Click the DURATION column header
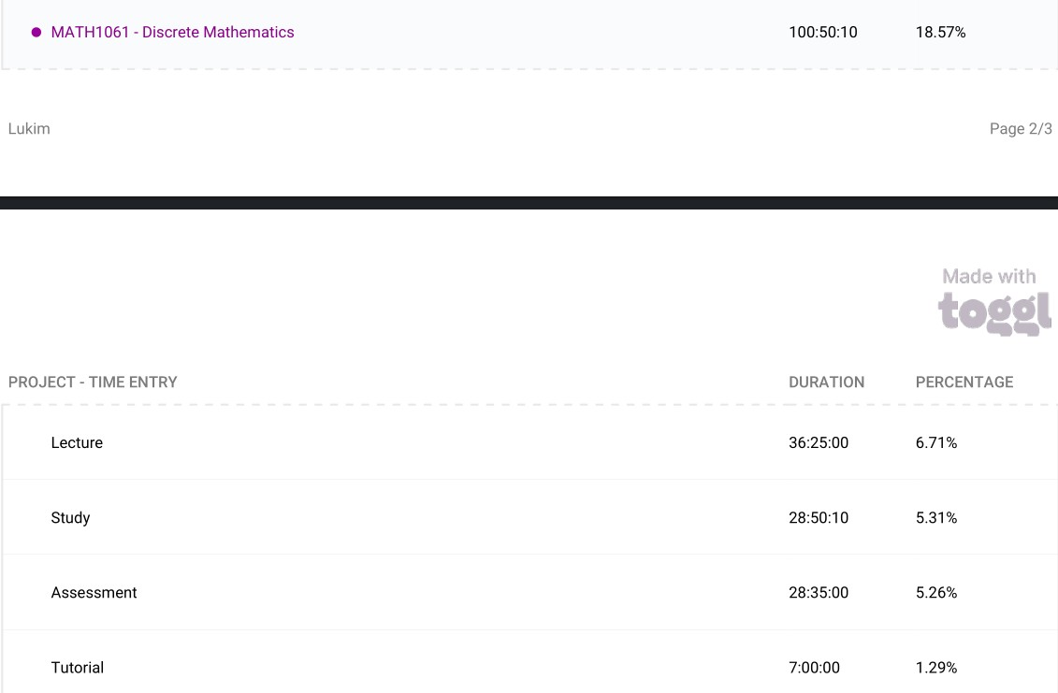This screenshot has width=1058, height=693. [x=826, y=382]
